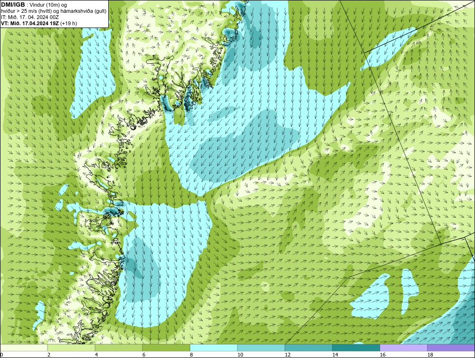
Task: Click the scale label '6'
Action: click(x=143, y=355)
